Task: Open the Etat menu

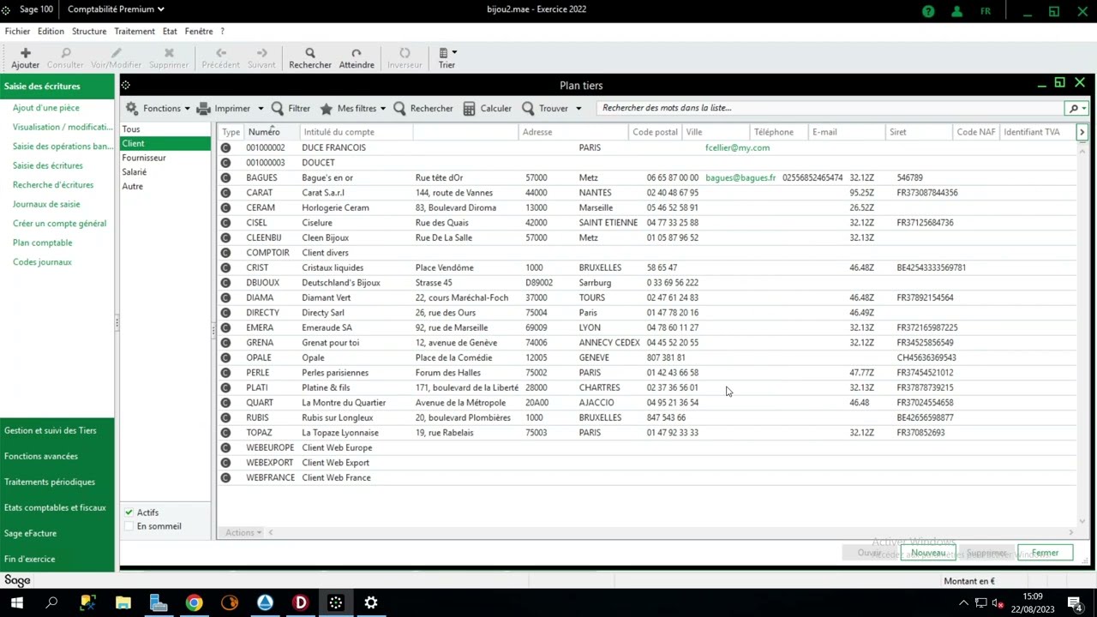Action: tap(170, 31)
